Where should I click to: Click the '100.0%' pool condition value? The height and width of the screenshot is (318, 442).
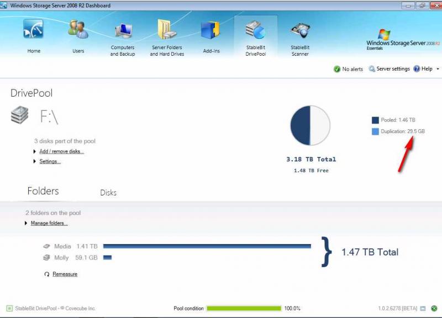point(292,309)
